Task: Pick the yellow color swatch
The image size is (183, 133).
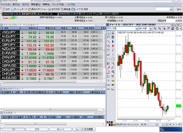Action: 114,122
